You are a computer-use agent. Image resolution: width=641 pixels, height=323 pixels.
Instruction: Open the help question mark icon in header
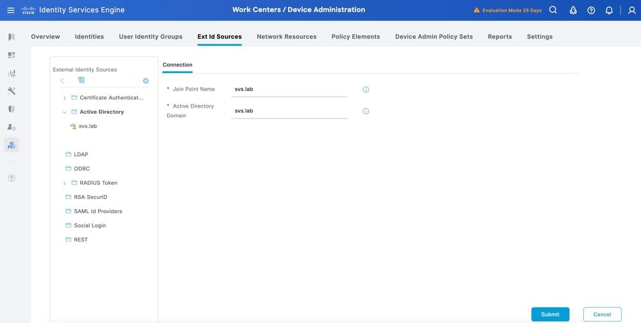click(591, 10)
